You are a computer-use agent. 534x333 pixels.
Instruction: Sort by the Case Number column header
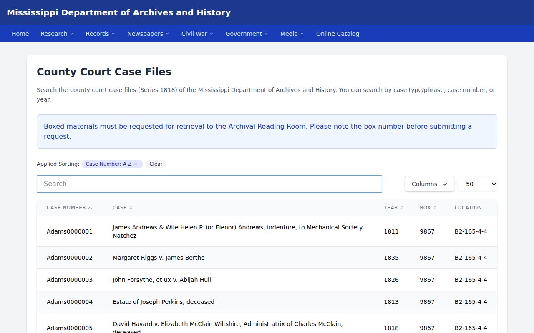pos(69,208)
